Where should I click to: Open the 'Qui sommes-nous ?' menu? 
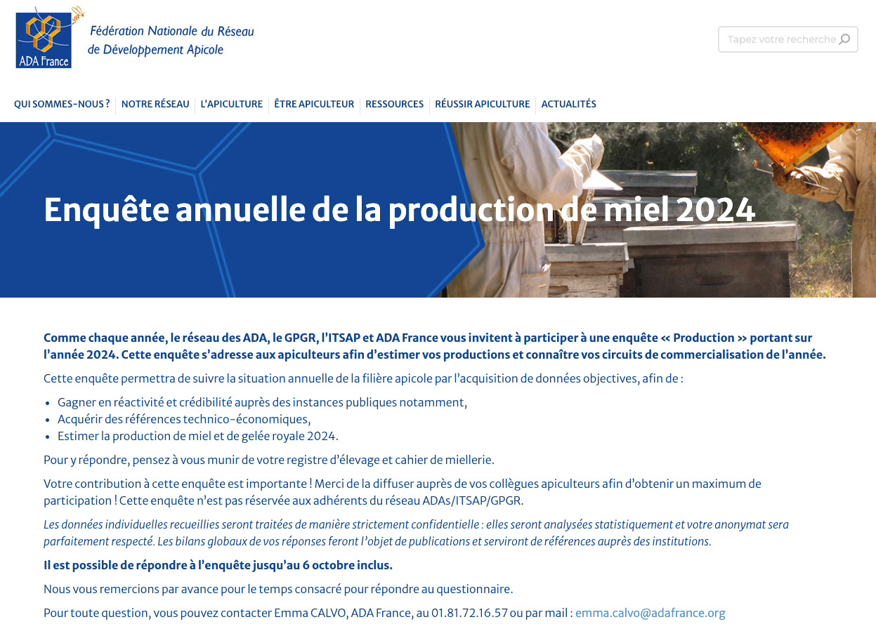62,104
